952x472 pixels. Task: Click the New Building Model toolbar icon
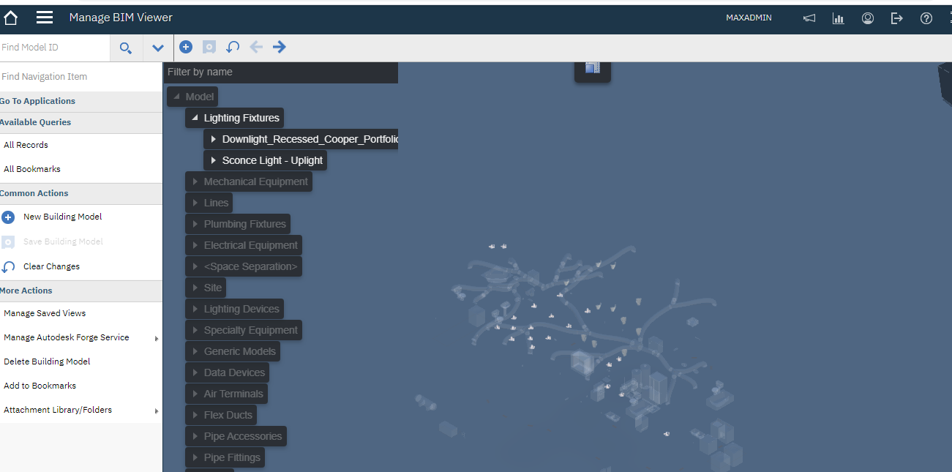[x=186, y=47]
